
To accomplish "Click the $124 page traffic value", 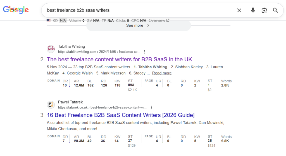I will (211, 146).
